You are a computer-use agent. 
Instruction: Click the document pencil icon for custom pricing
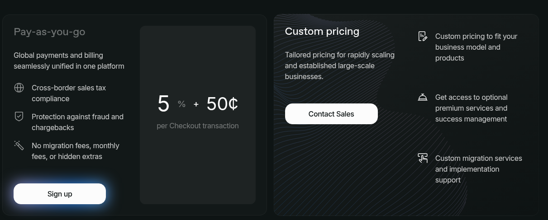(x=423, y=36)
